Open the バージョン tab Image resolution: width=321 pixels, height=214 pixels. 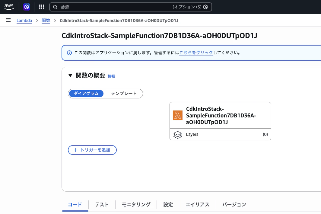[x=234, y=205]
